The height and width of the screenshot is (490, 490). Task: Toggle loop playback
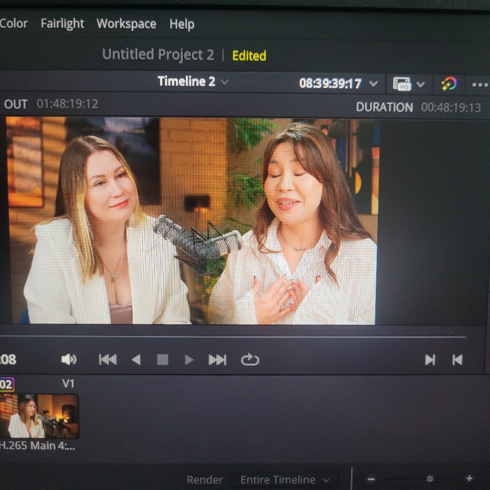[x=250, y=359]
